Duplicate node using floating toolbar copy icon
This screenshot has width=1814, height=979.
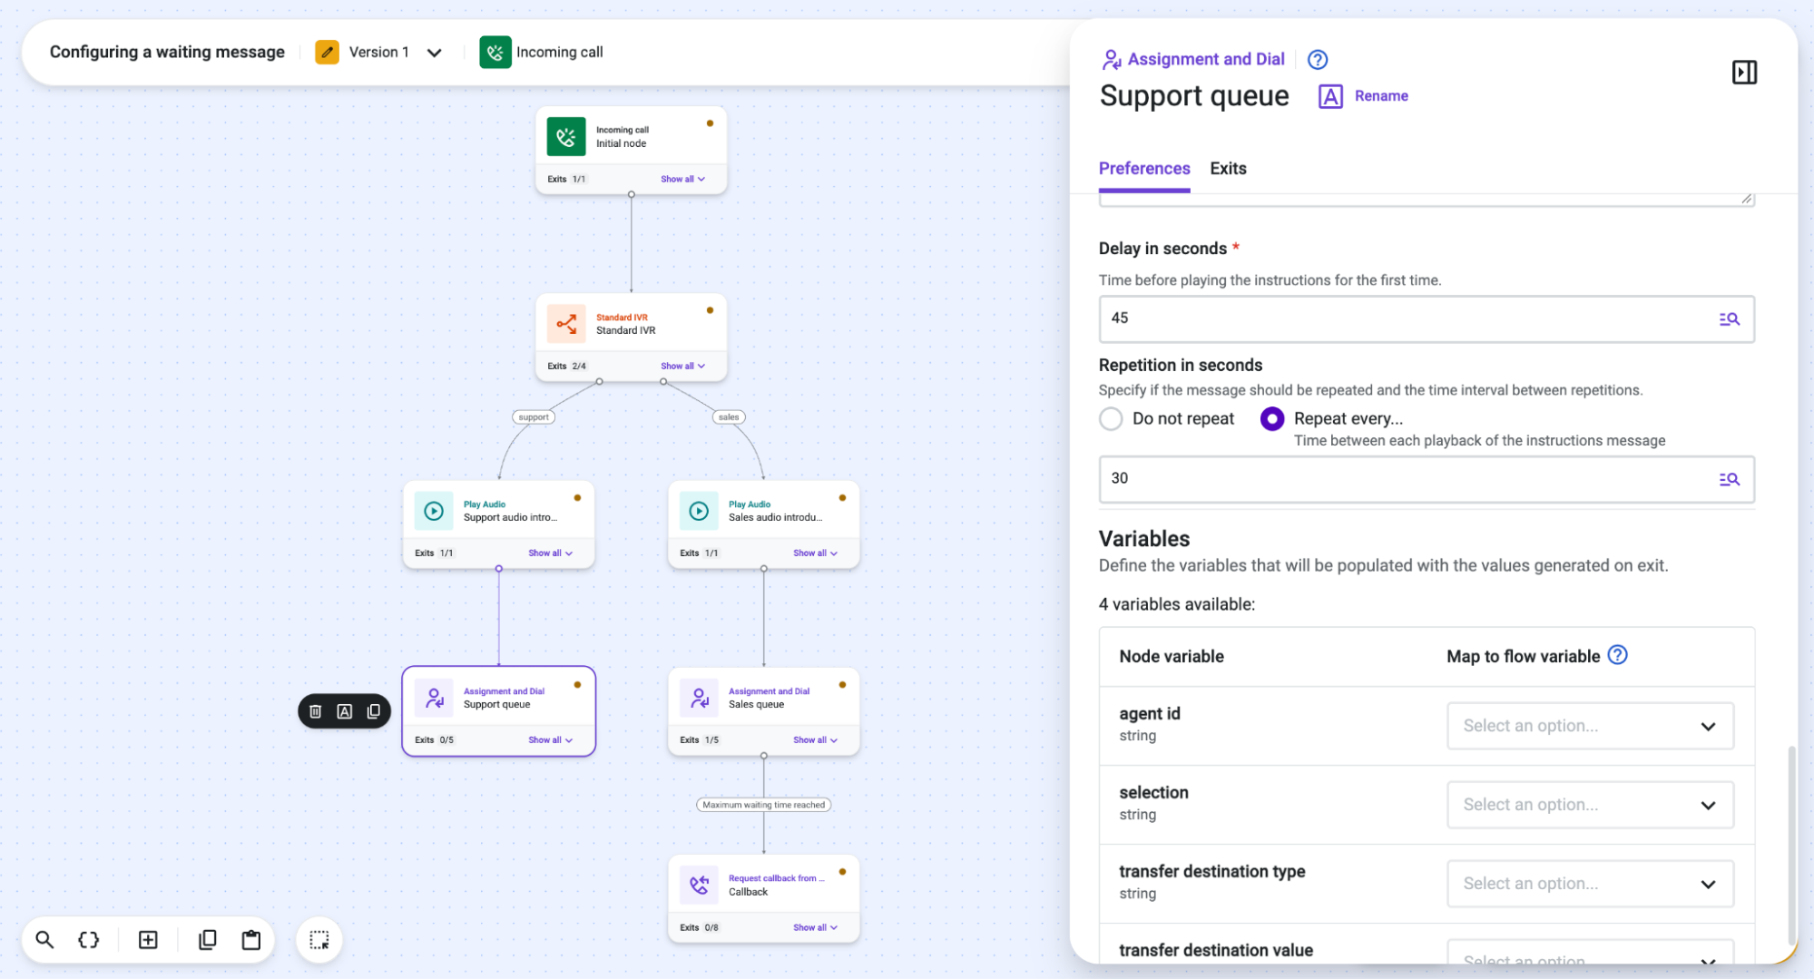pyautogui.click(x=374, y=711)
